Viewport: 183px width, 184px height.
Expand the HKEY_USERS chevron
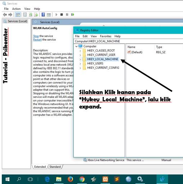pos(80,64)
